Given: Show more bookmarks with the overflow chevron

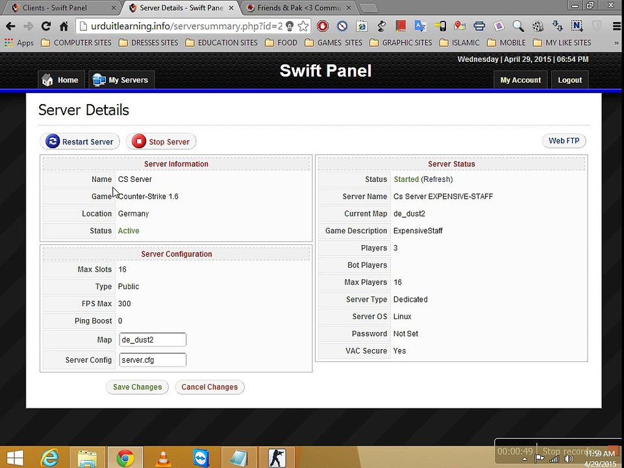Looking at the screenshot, I should coord(616,43).
